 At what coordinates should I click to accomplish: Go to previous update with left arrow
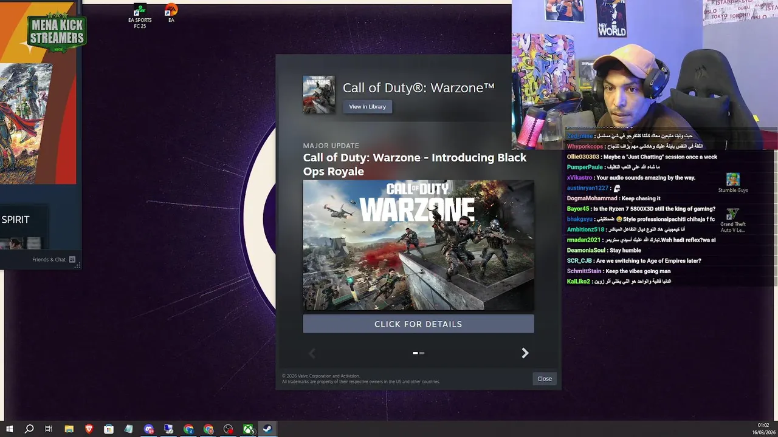tap(312, 353)
